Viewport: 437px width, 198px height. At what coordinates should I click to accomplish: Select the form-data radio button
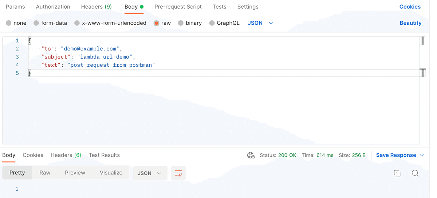click(x=36, y=23)
